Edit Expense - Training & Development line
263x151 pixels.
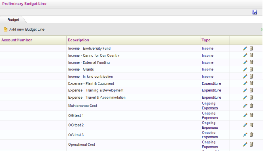245,90
